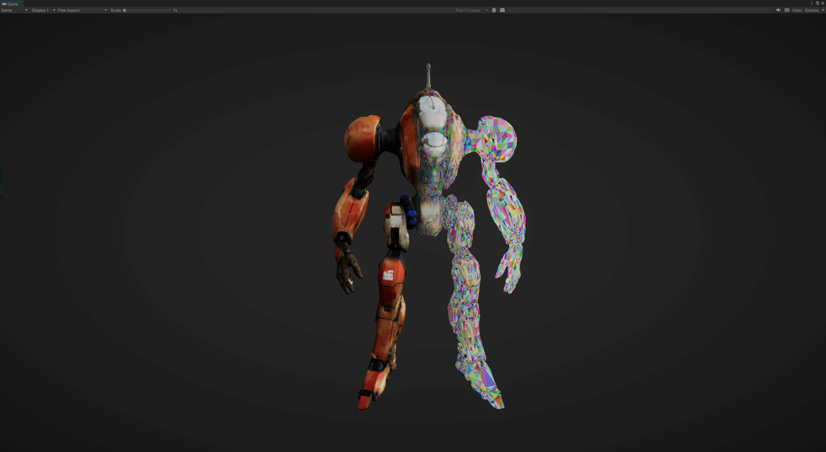826x452 pixels.
Task: Open the Display 1 dropdown
Action: click(x=44, y=10)
